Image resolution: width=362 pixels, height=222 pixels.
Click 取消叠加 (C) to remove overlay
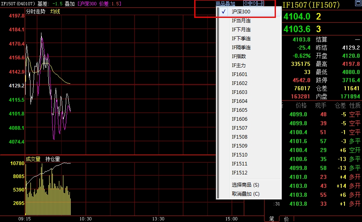[x=245, y=194]
